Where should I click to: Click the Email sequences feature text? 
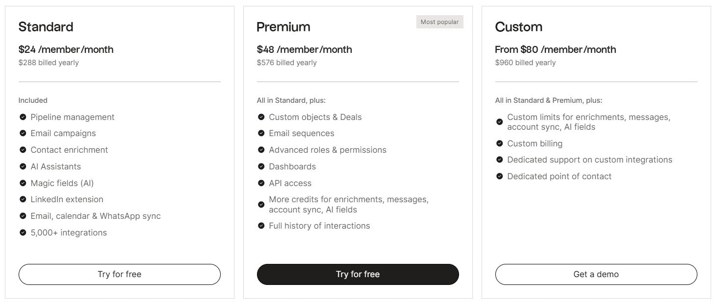tap(301, 133)
